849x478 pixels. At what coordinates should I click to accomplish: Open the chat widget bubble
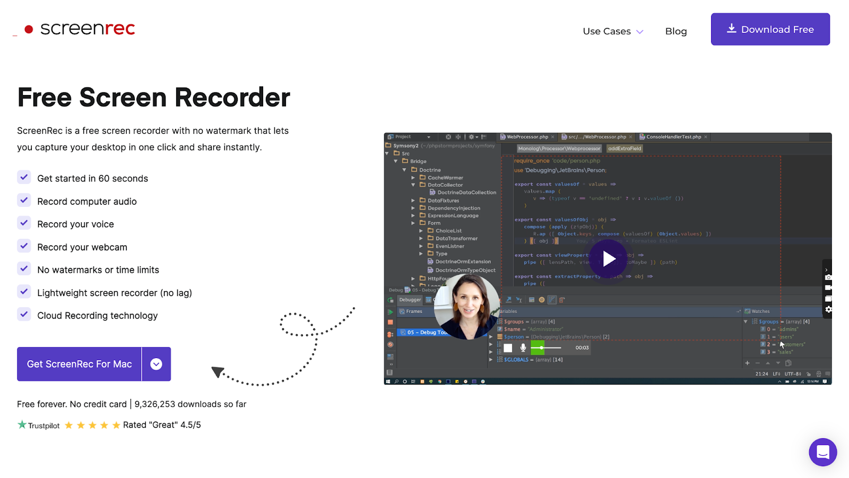[x=822, y=452]
